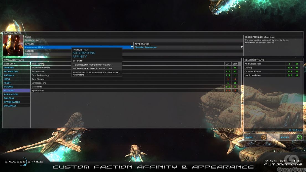Click Entrepreneurs cost 20 cell

235,83
